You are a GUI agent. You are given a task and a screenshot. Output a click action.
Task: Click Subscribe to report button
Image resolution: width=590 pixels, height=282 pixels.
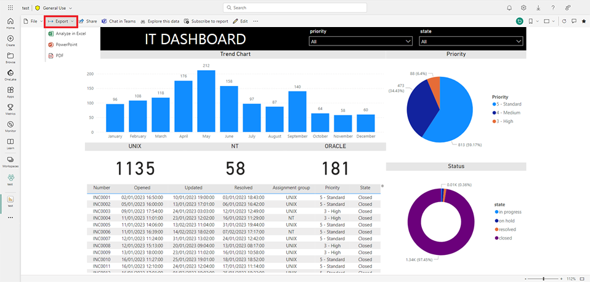click(x=206, y=21)
